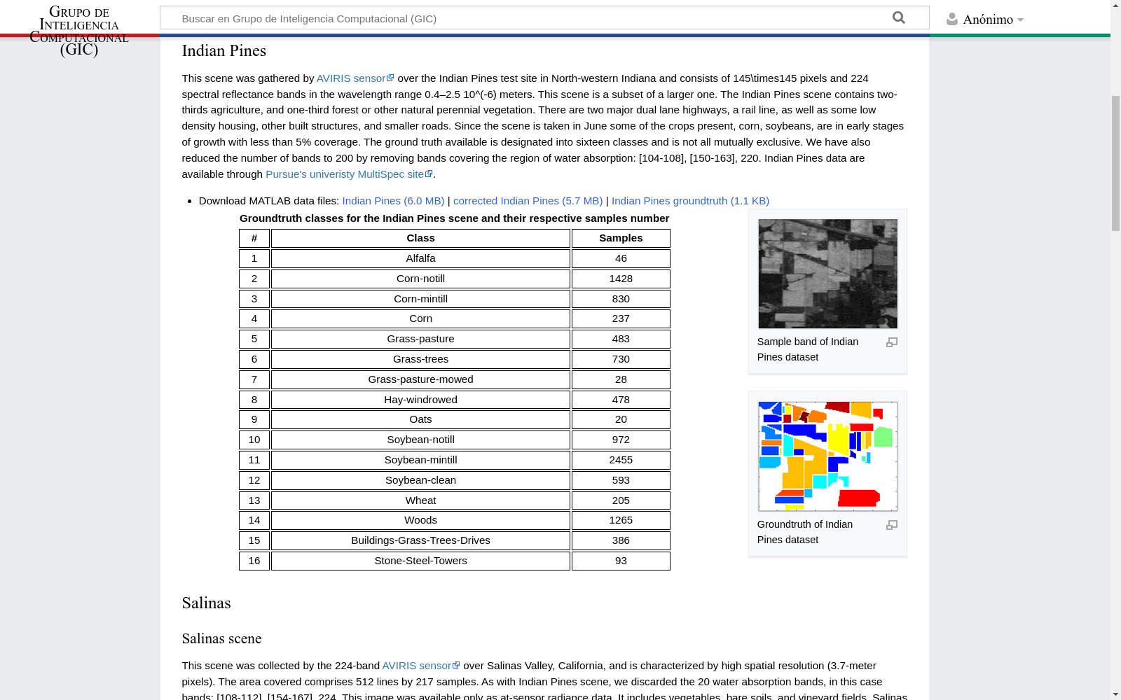
Task: Select the Grass-pasture cell
Action: pyautogui.click(x=420, y=339)
